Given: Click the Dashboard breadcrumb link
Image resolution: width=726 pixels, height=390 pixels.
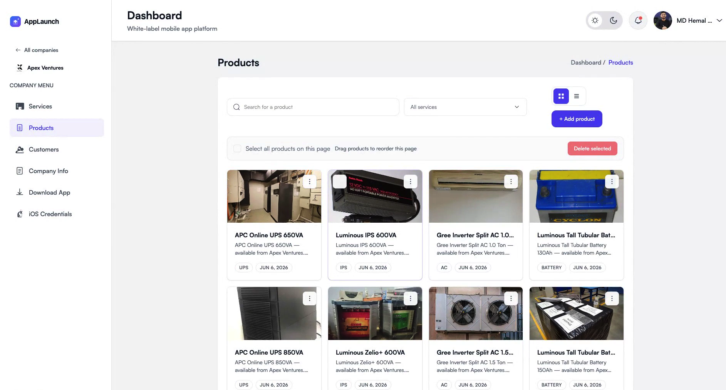Looking at the screenshot, I should pos(586,62).
